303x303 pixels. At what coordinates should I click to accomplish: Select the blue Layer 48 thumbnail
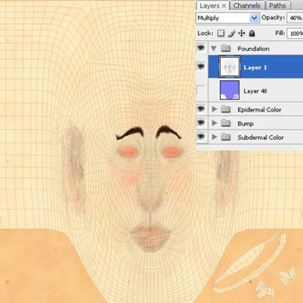tap(229, 90)
